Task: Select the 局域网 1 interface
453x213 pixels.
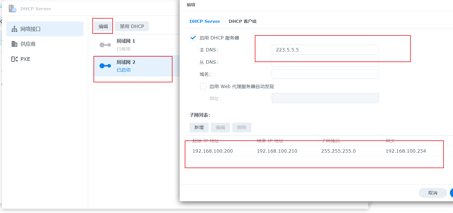Action: click(136, 45)
